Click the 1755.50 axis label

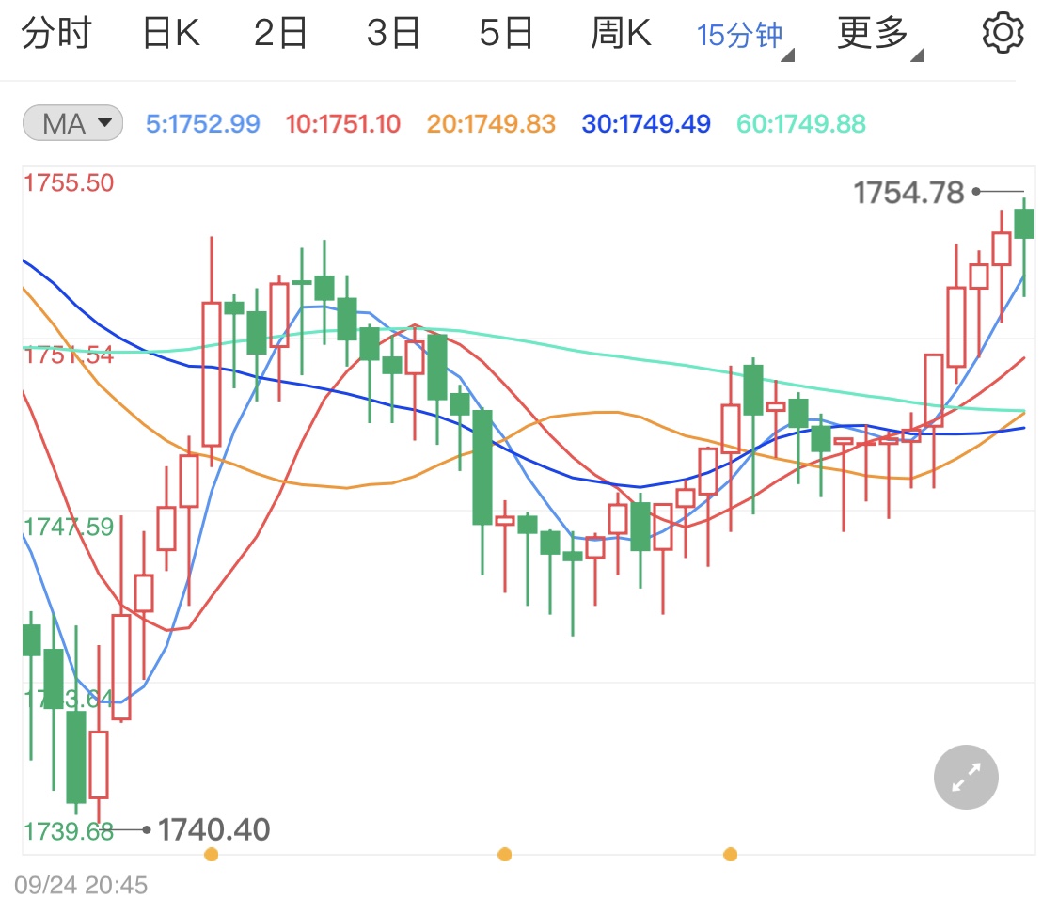tap(69, 182)
